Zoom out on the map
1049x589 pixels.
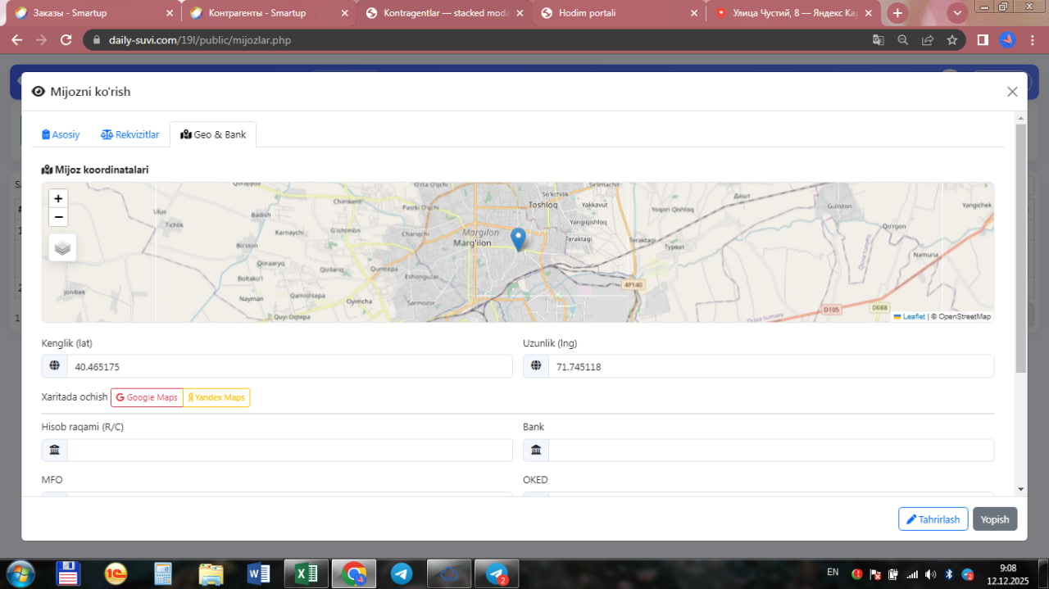click(x=58, y=217)
